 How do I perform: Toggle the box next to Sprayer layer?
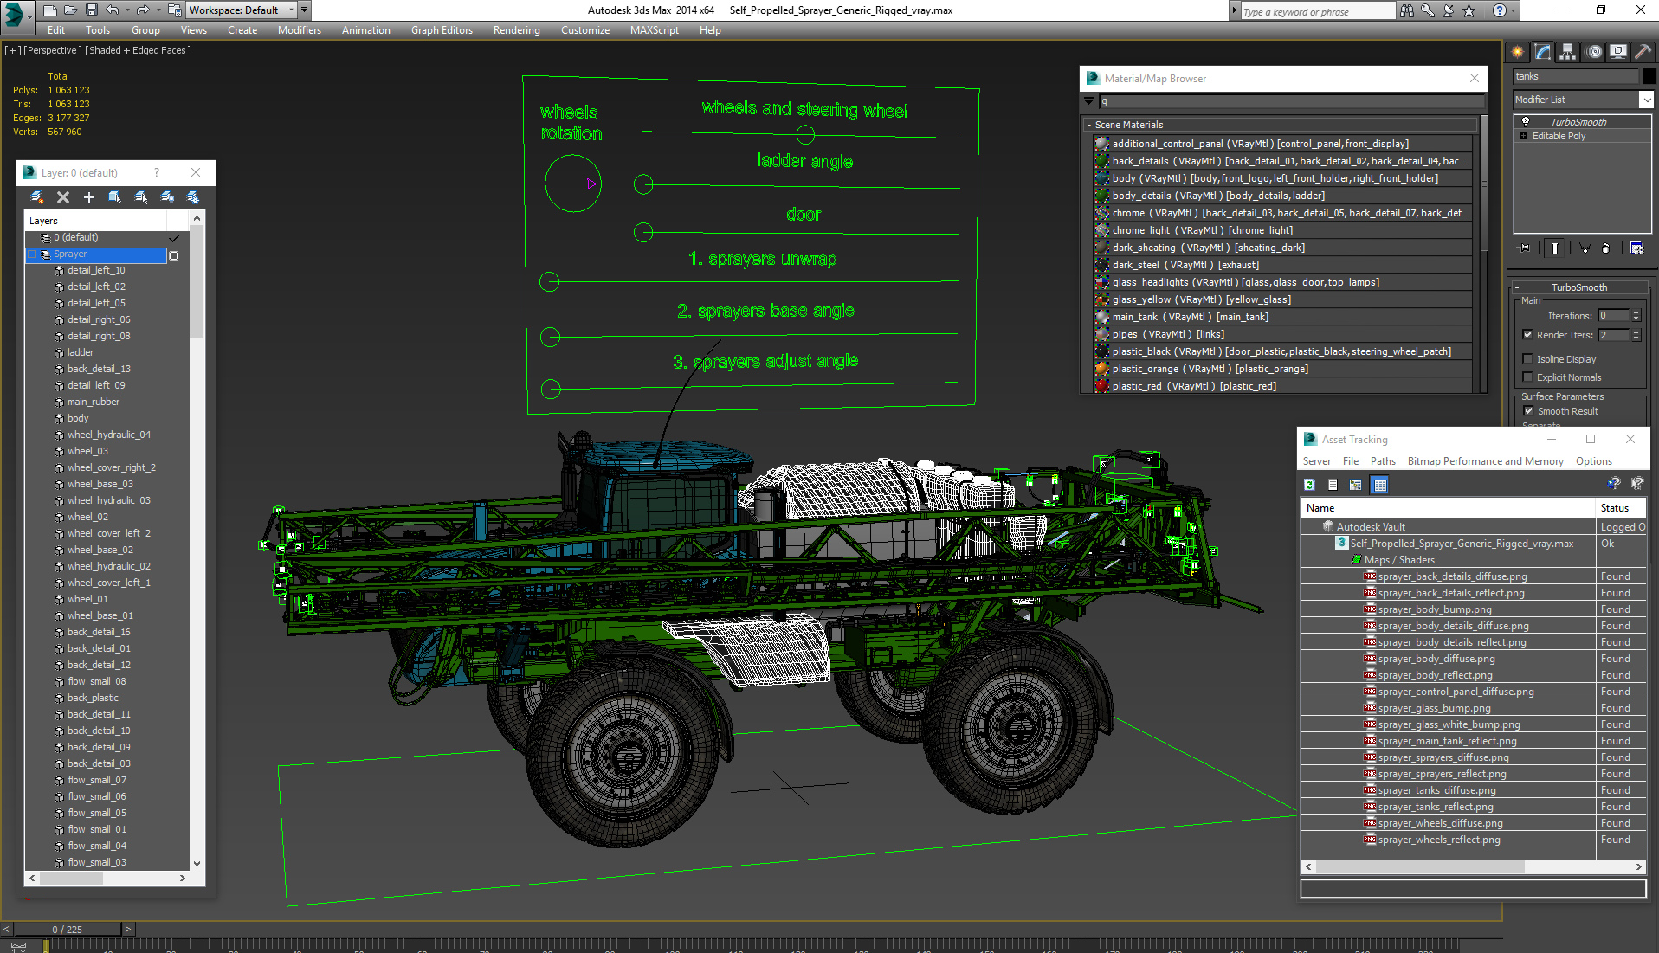(x=174, y=255)
